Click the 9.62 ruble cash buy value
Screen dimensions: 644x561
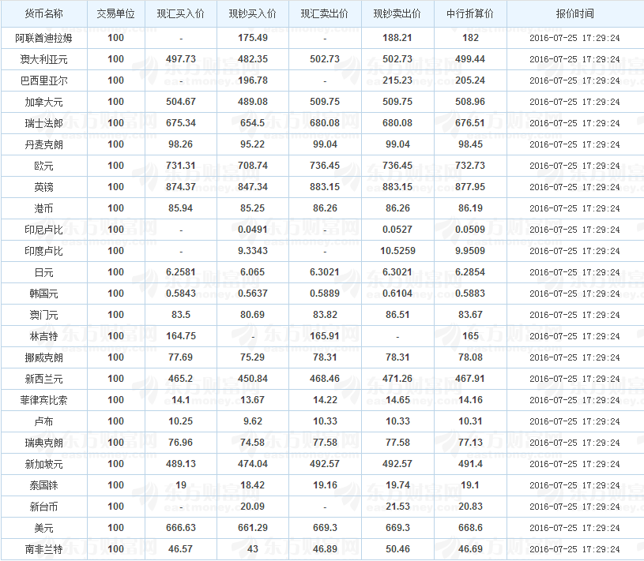(253, 421)
